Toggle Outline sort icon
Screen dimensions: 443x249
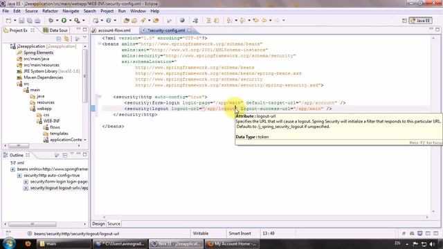(57, 155)
